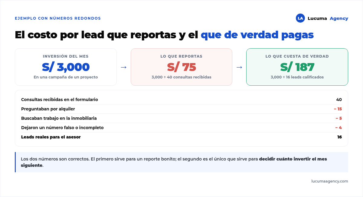This screenshot has height=197, width=363.
Task: Click arrow between reported and true cost cards
Action: point(239,67)
